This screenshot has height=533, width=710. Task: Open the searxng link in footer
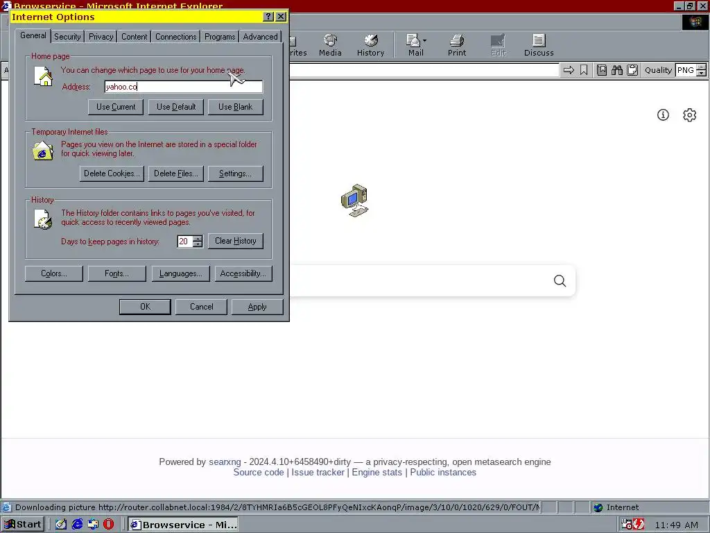point(225,462)
